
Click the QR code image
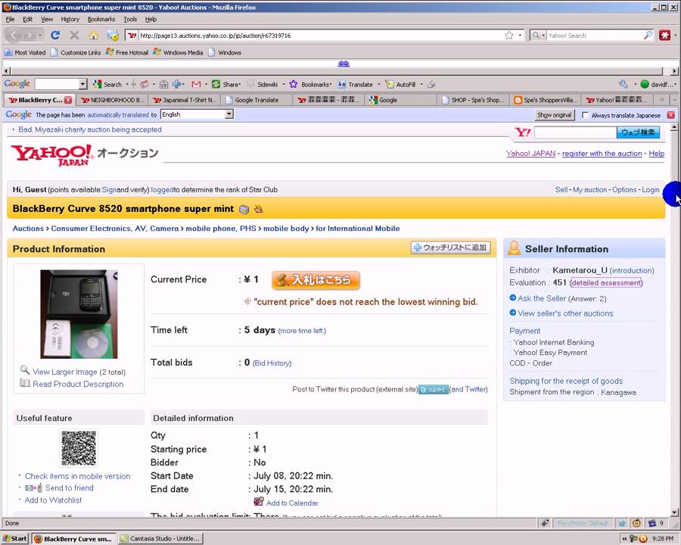click(79, 447)
